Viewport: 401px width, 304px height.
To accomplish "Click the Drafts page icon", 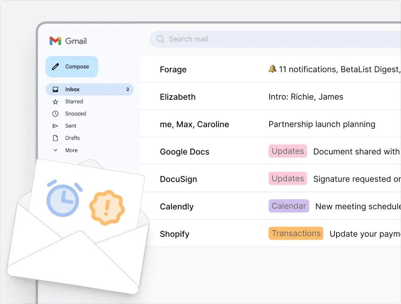I will 55,138.
